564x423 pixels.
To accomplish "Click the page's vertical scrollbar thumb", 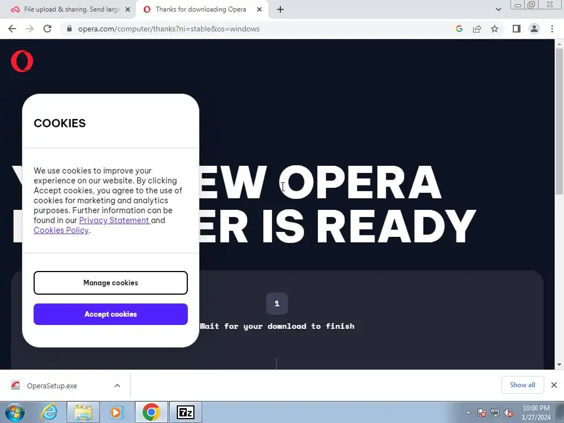I will (x=559, y=121).
